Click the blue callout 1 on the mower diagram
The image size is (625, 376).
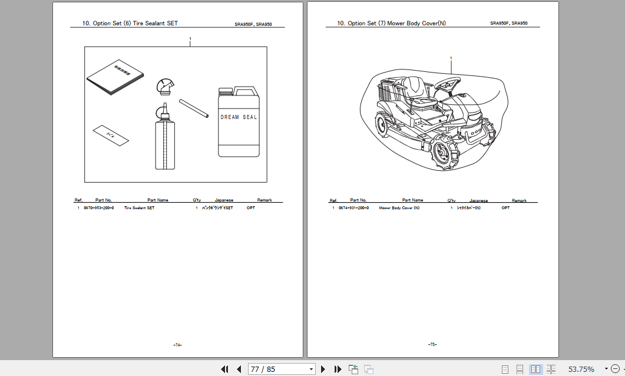451,58
